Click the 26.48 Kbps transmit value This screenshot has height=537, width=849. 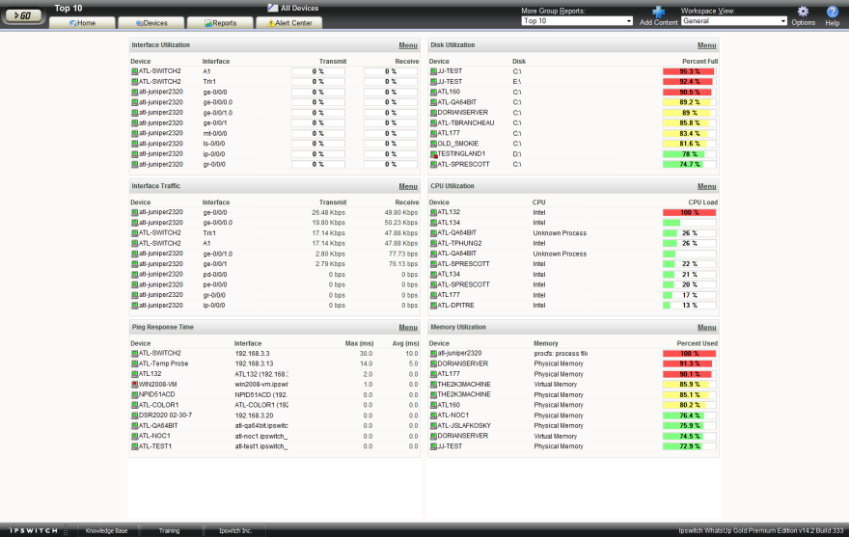329,213
